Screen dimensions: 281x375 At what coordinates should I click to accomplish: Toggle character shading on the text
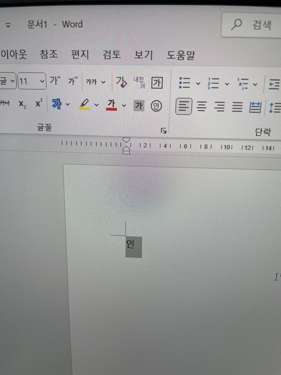[139, 106]
